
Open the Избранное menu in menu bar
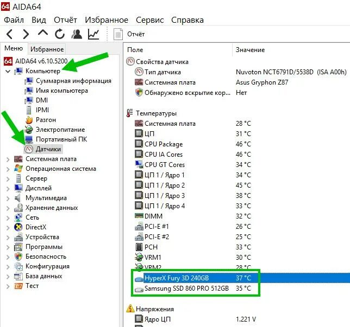[x=107, y=20]
